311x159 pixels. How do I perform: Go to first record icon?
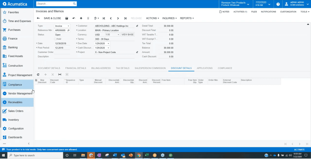[x=104, y=18]
